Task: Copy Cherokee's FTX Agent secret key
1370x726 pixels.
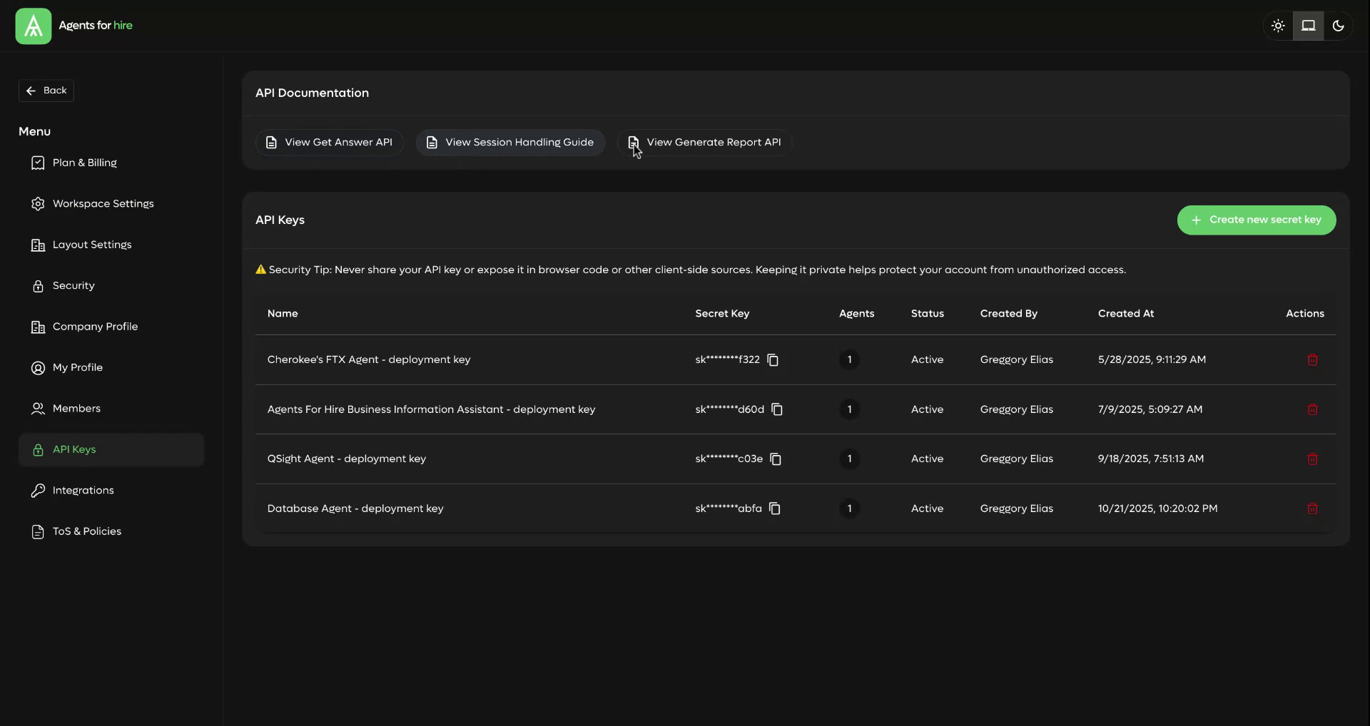Action: [773, 359]
